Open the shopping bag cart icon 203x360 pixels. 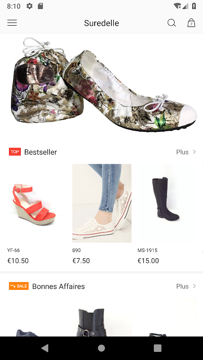tap(191, 23)
